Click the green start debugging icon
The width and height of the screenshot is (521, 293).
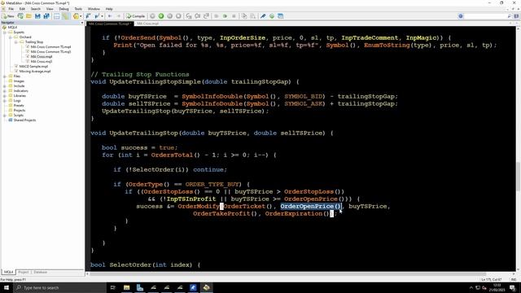pyautogui.click(x=161, y=16)
